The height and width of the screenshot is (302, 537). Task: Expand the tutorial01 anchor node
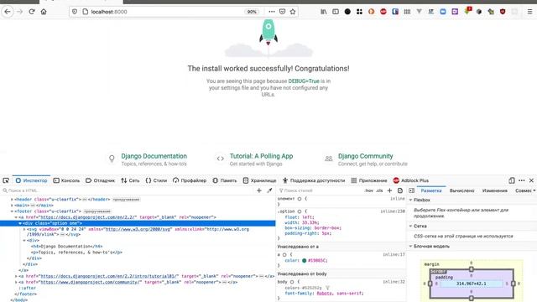(x=16, y=276)
